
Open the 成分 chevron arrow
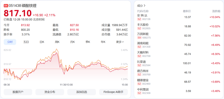145,6
